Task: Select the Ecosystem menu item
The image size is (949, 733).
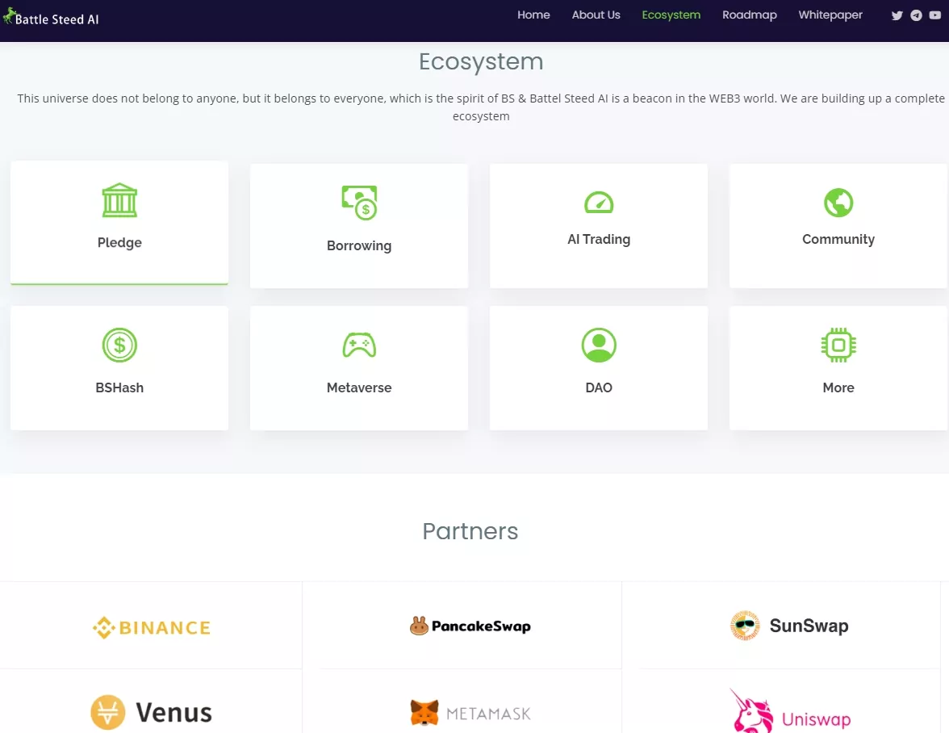Action: 671,15
